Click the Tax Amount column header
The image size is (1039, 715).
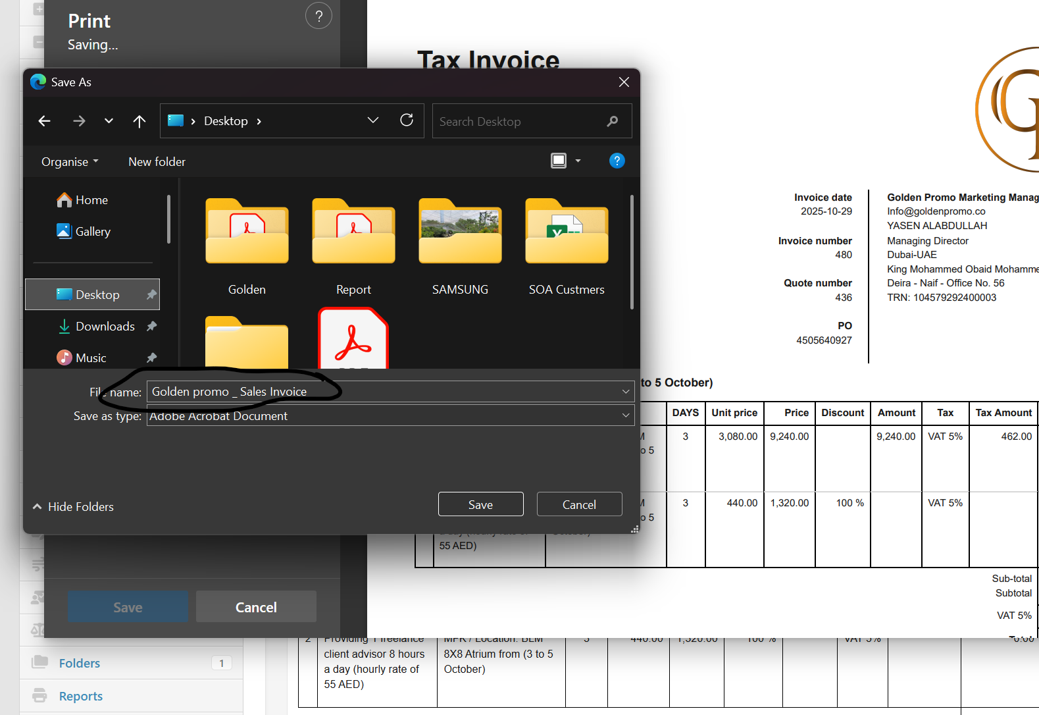1003,413
